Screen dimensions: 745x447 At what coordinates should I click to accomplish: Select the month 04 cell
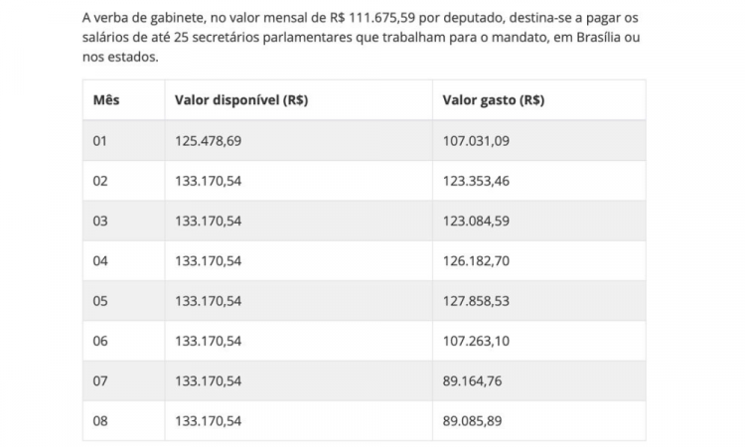[100, 261]
